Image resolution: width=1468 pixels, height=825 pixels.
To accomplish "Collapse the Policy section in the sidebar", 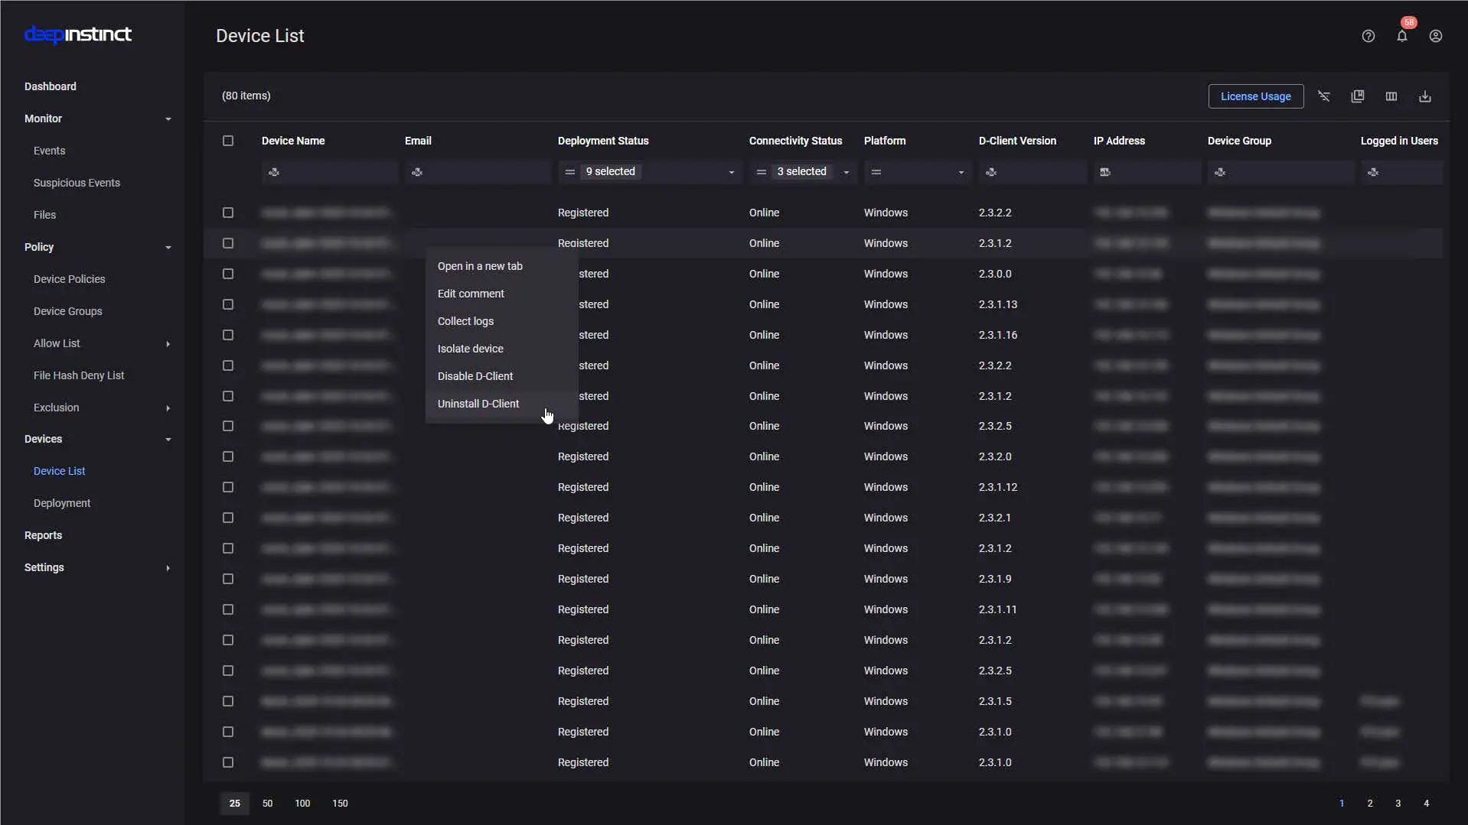I will coord(168,247).
